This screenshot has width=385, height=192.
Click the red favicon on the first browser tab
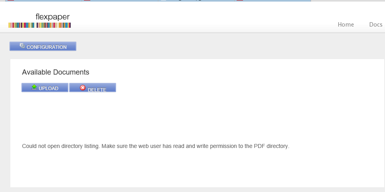pyautogui.click(x=11, y=0)
